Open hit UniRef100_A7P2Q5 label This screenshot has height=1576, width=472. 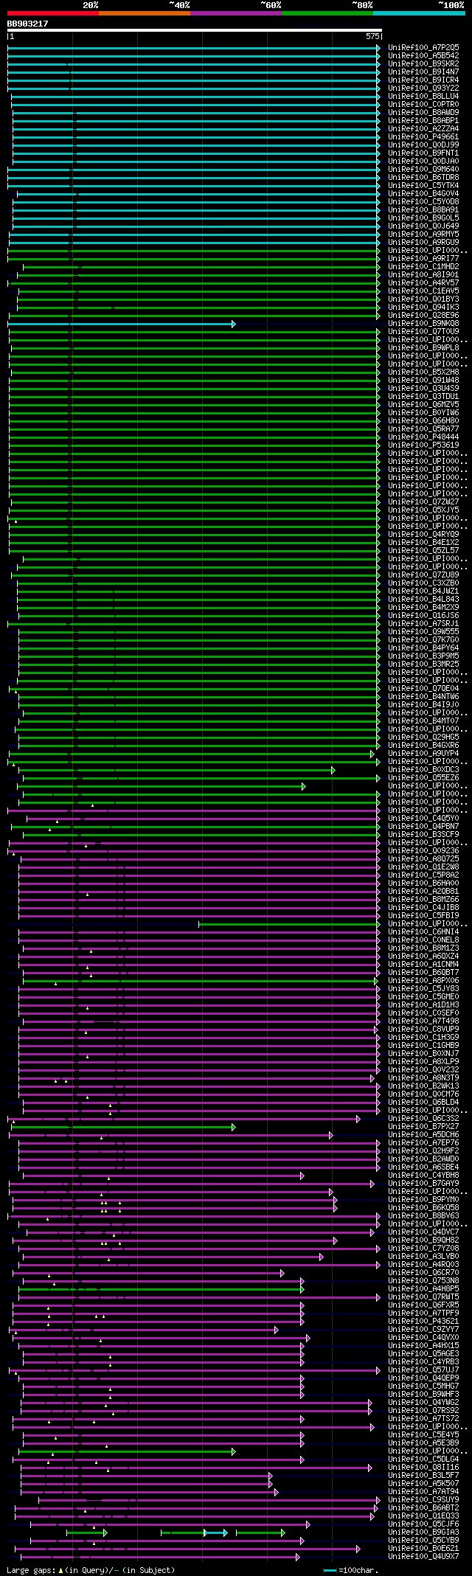point(423,47)
